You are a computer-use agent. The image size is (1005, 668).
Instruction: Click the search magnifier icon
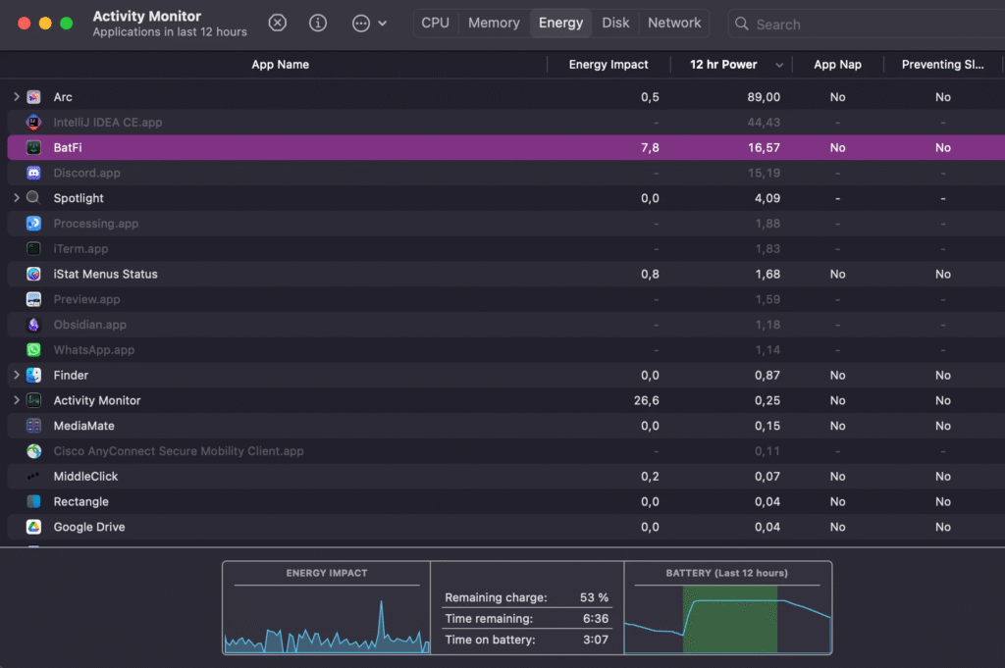tap(742, 24)
